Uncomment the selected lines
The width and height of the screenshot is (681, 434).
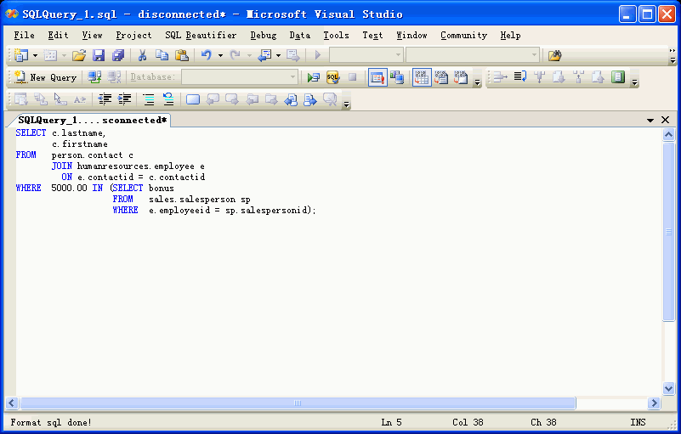[x=168, y=99]
